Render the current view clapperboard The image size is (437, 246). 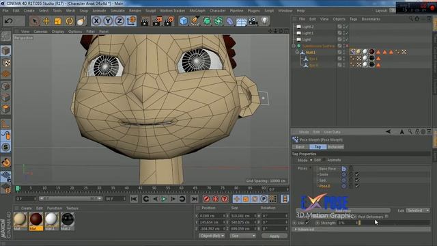point(145,21)
